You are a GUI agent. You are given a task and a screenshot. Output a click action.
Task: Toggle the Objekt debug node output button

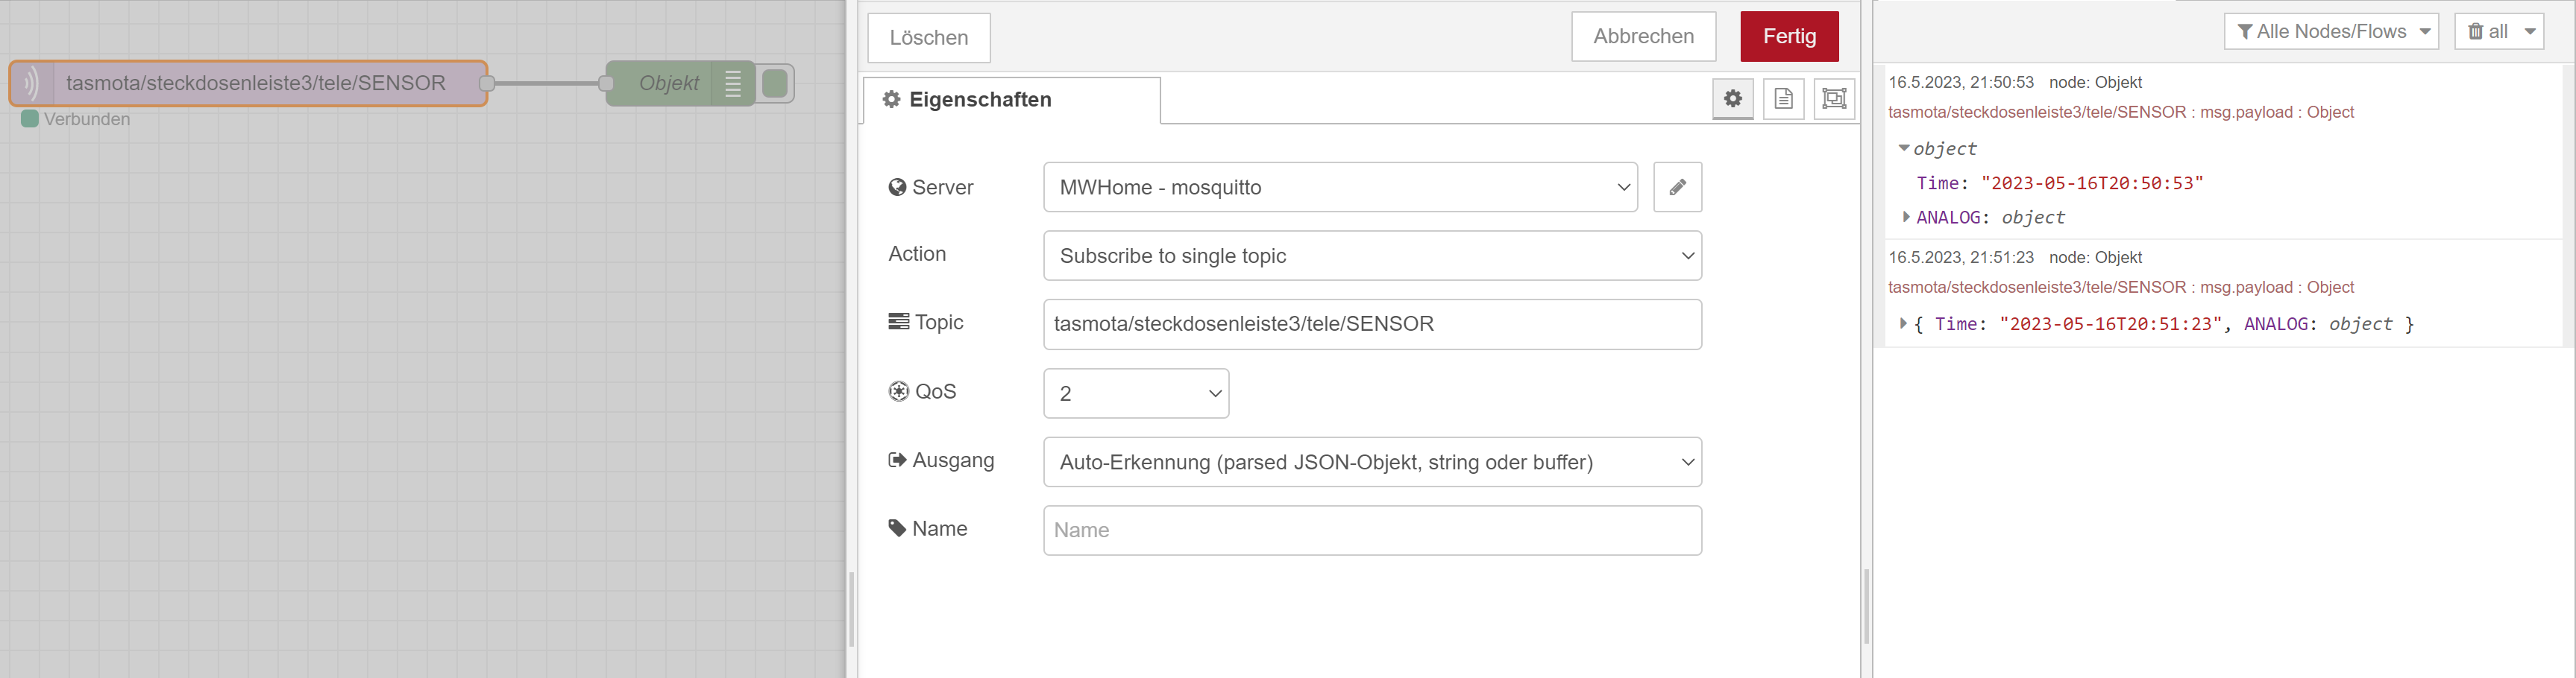[x=775, y=84]
